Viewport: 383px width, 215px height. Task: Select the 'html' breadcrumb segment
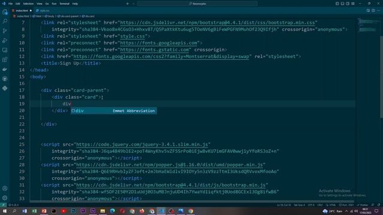coord(37,16)
